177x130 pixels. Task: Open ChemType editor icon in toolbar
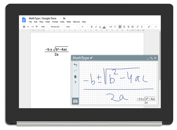click(142, 27)
